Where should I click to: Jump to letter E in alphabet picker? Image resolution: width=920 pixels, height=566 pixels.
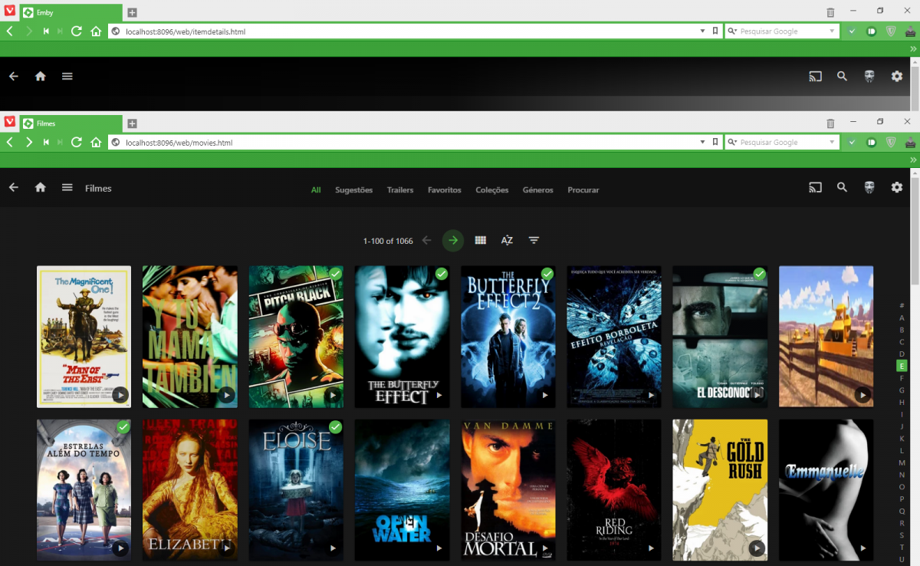[902, 366]
